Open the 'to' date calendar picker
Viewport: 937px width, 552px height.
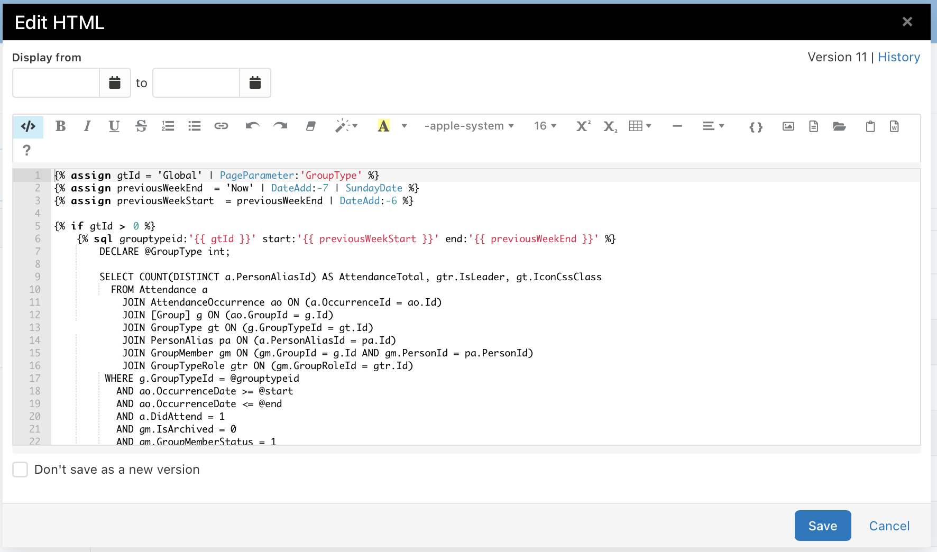point(255,83)
